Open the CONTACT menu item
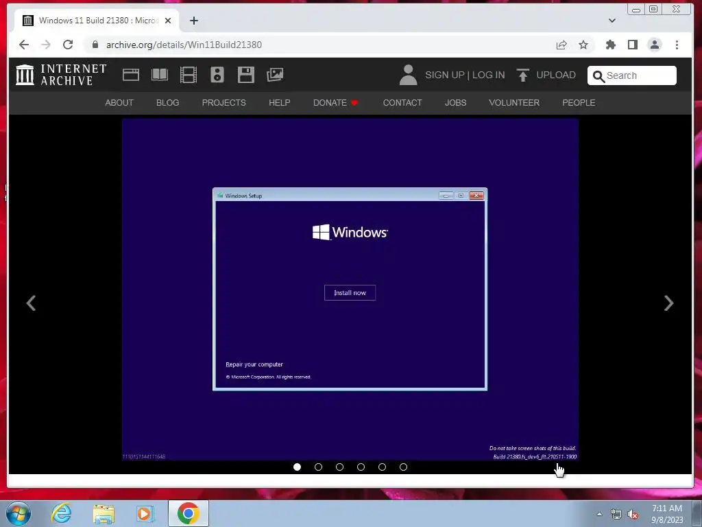 402,103
